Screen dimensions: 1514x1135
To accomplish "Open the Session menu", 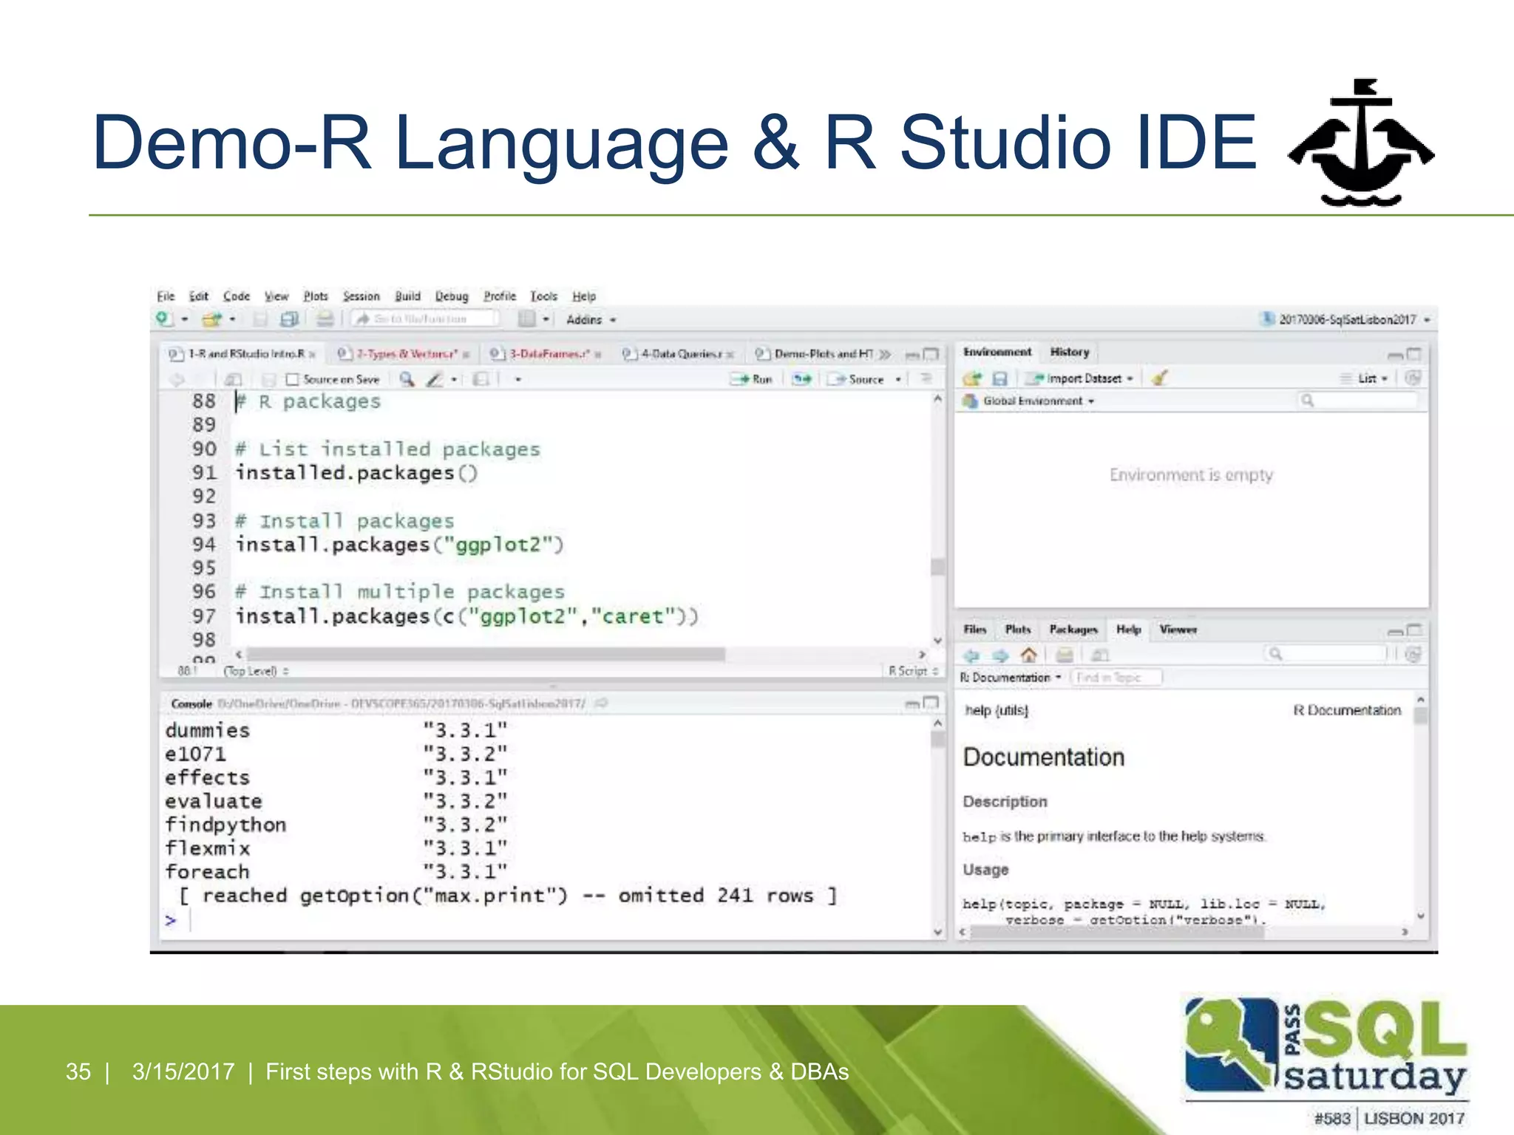I will pyautogui.click(x=361, y=296).
